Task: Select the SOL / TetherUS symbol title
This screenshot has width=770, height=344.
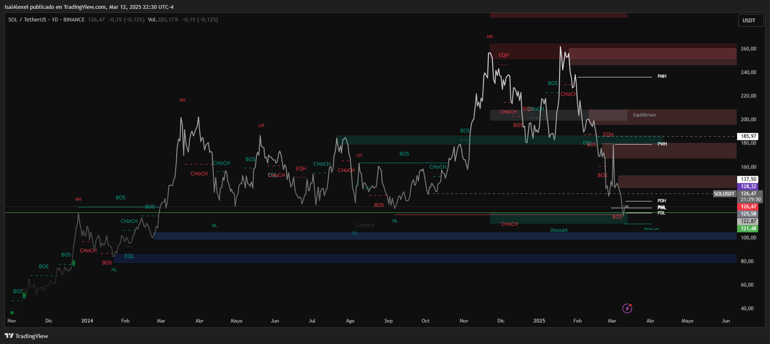Action: click(27, 20)
